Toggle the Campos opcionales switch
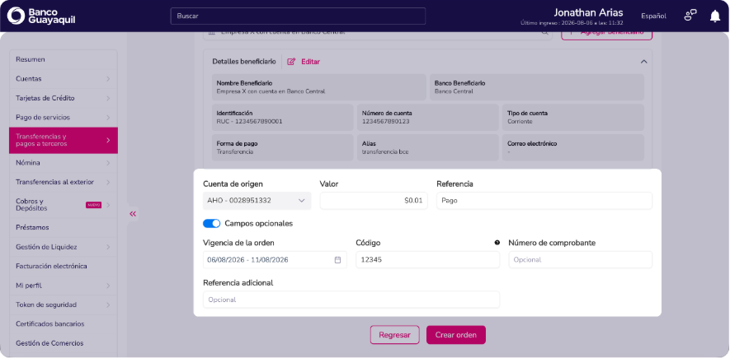 (211, 223)
